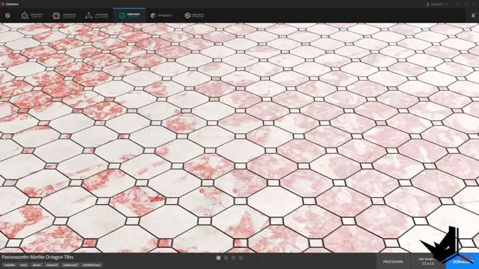Viewport: 479px width, 269px height.
Task: Open the last Substance tab in launcher bar
Action: click(x=194, y=15)
